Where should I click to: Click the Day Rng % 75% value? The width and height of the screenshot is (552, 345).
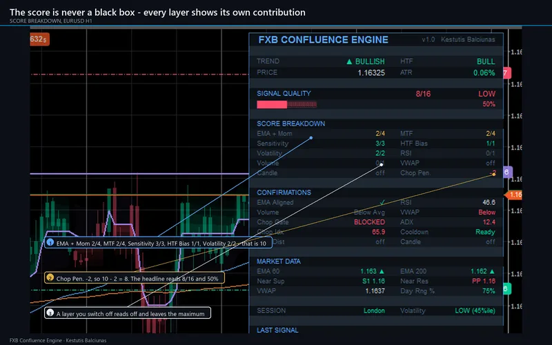click(x=489, y=290)
